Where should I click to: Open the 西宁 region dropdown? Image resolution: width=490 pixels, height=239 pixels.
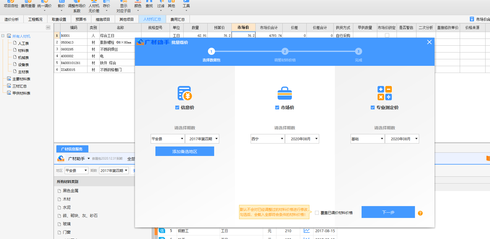(268, 139)
